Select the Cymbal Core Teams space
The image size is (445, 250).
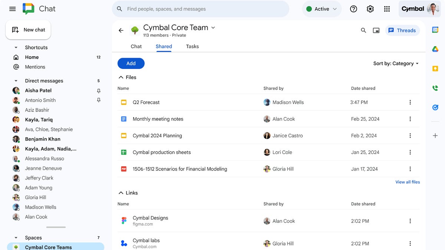[56, 247]
